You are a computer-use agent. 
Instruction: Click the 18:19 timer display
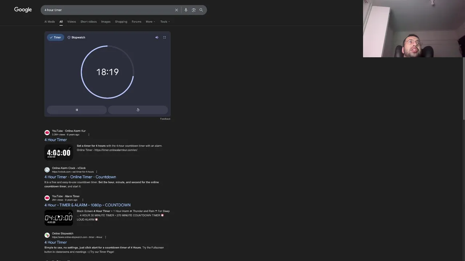[x=108, y=72]
